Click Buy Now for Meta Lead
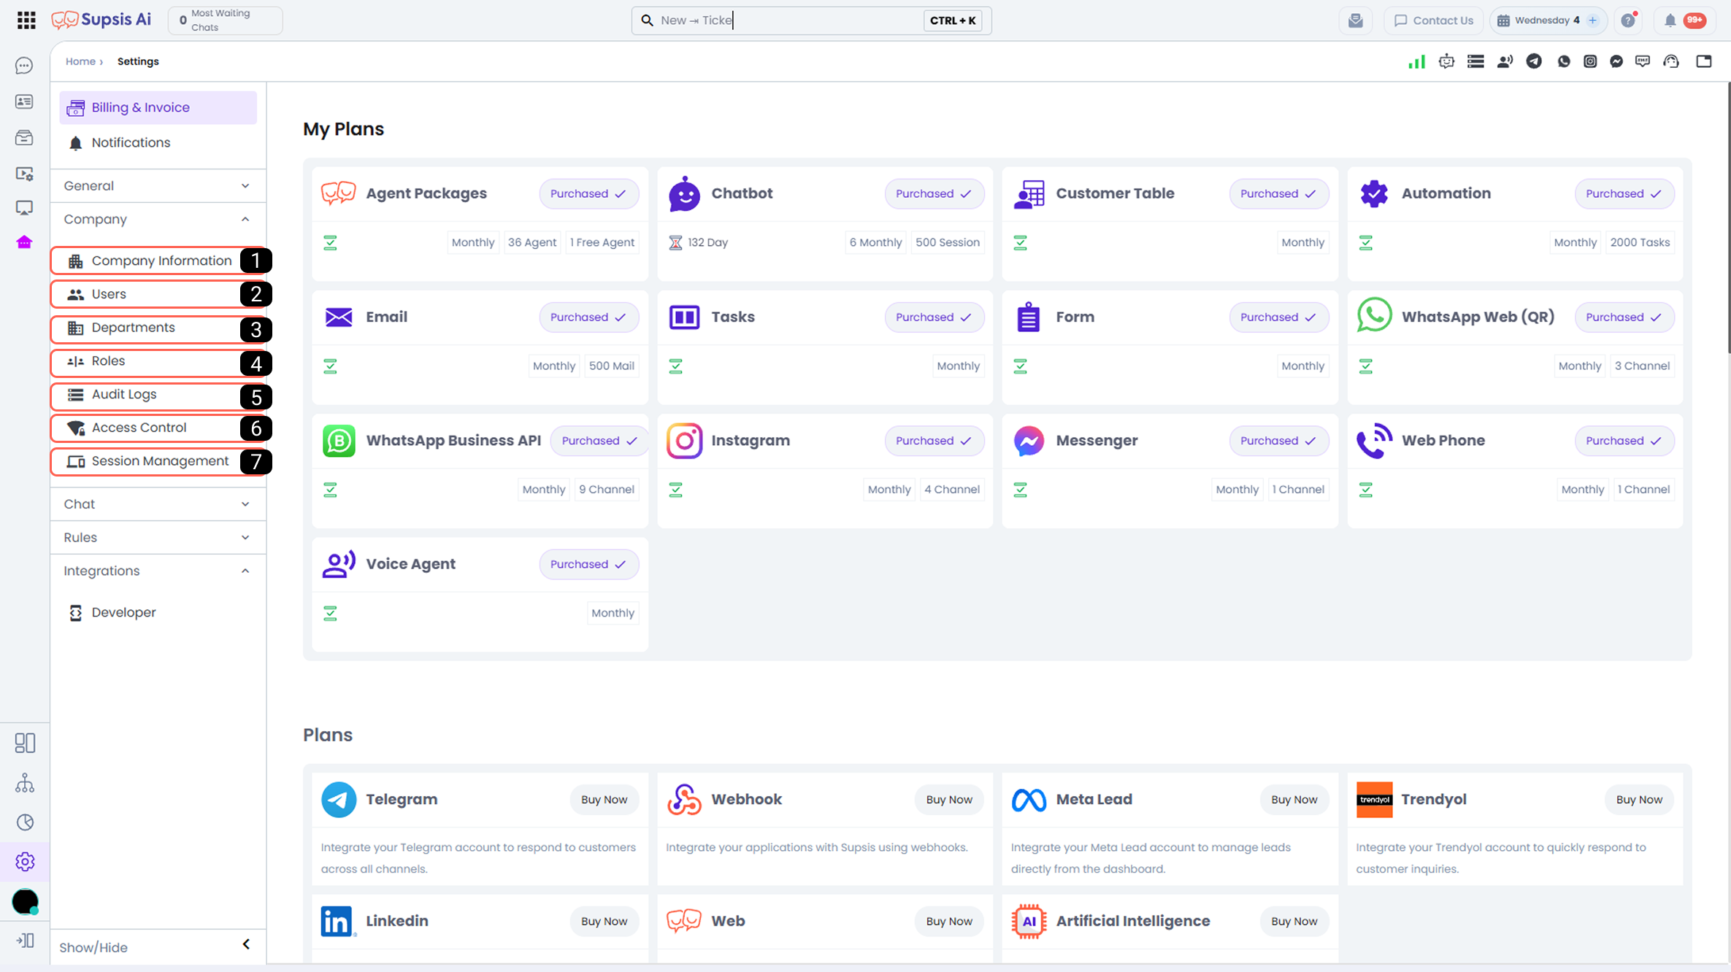 [1294, 800]
